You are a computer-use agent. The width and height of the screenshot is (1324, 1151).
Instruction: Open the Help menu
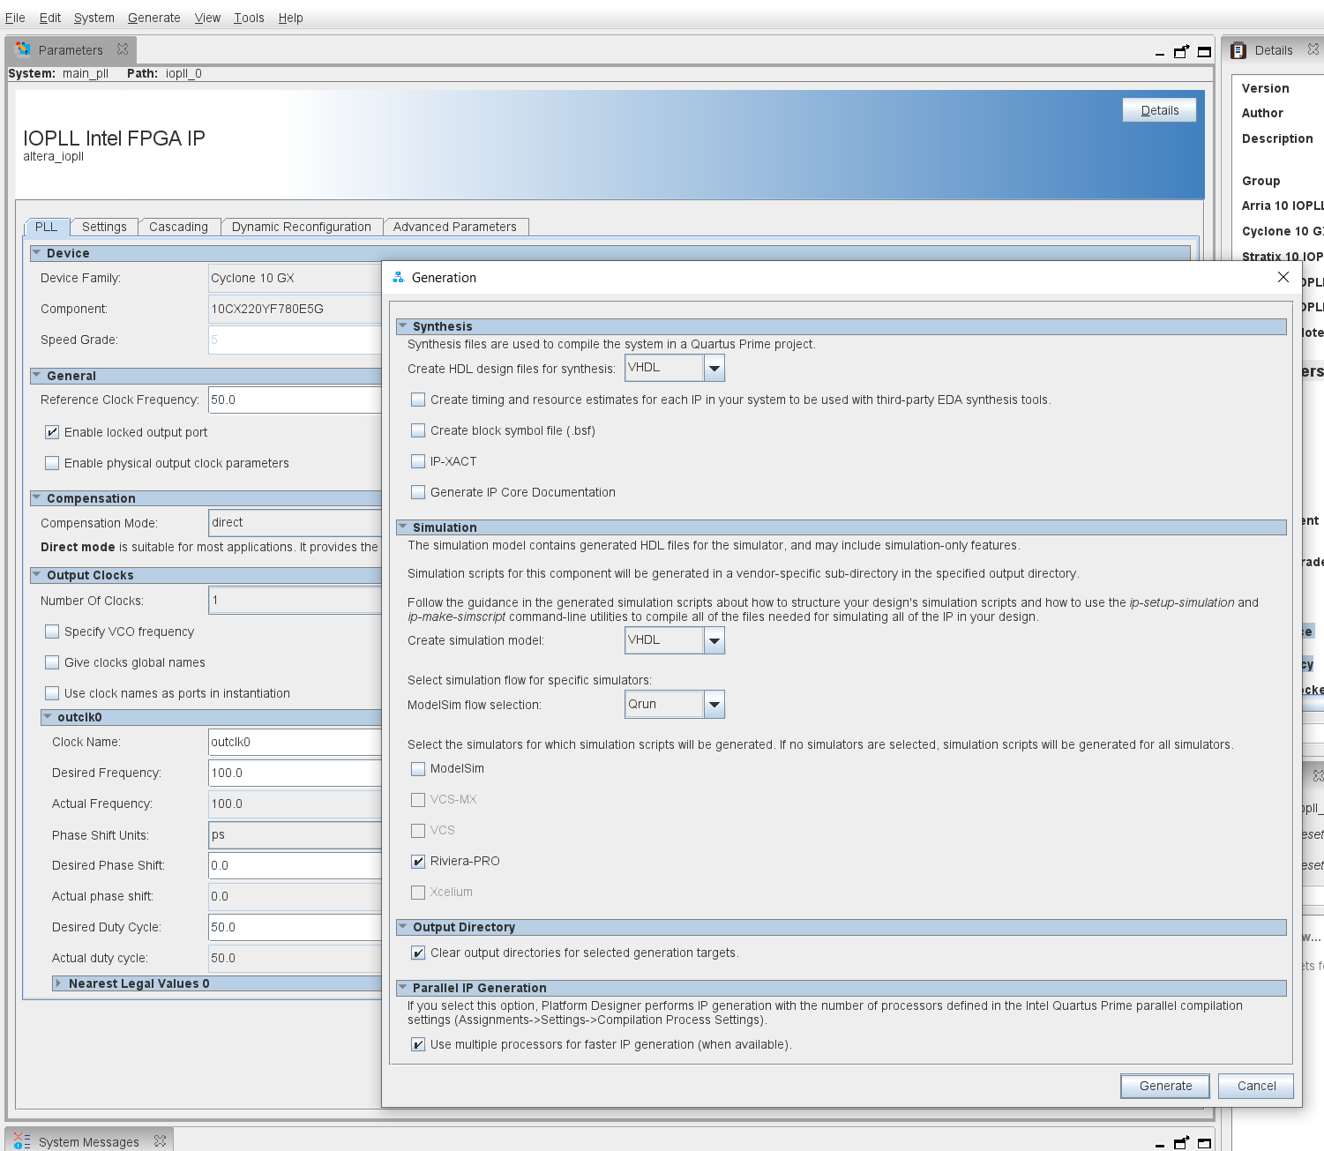(x=291, y=18)
